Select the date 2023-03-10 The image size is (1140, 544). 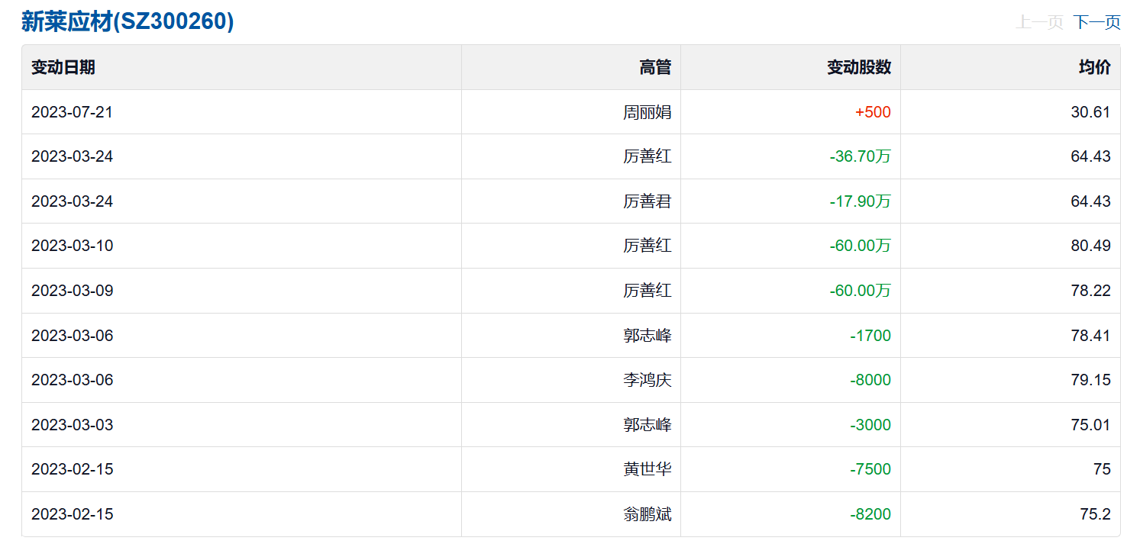[x=72, y=246]
